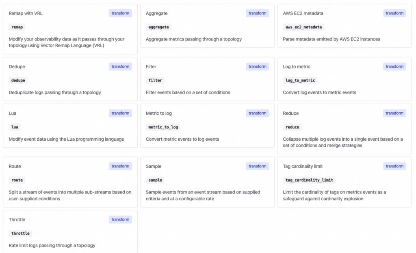Open the Reduce transform card

click(344, 129)
